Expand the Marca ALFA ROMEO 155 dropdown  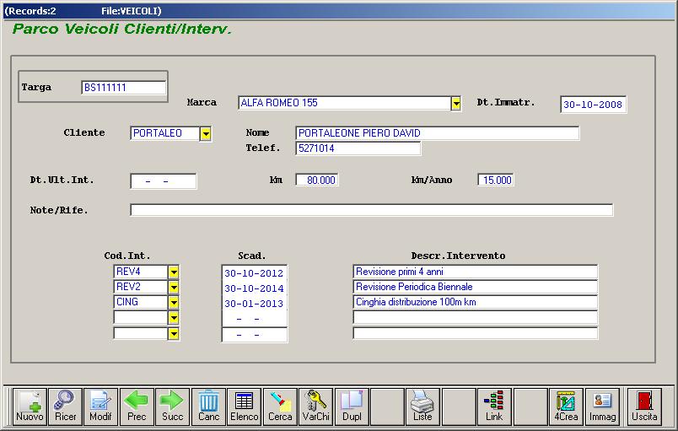point(455,103)
